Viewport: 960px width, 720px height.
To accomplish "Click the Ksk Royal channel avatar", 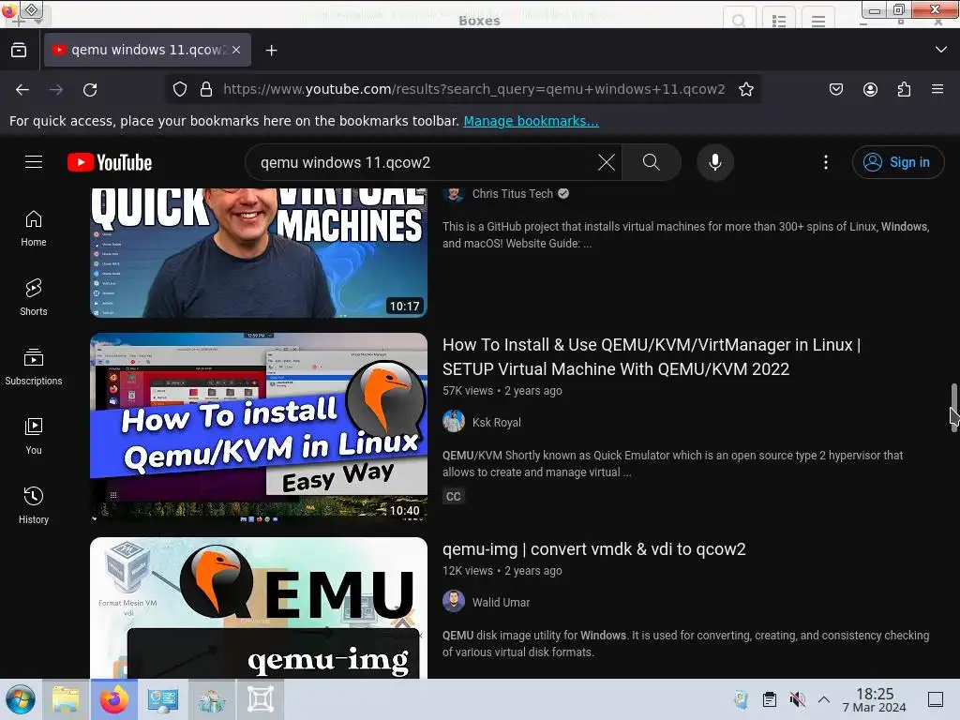I will (454, 421).
